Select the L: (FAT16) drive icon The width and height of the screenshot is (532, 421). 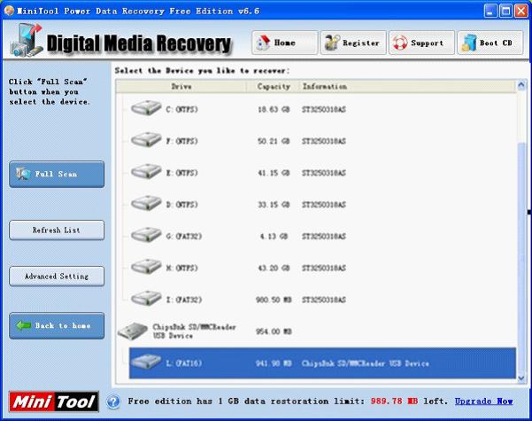pos(146,362)
